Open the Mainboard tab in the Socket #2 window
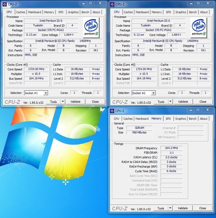This screenshot has width=216, height=218. [142, 12]
